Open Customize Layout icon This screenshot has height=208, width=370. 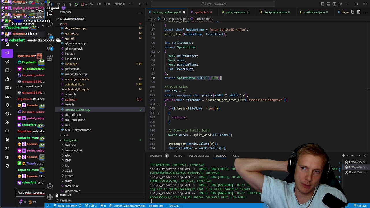pos(341,4)
